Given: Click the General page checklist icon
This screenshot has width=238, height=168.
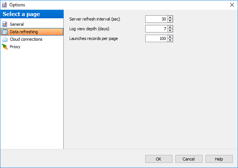Looking at the screenshot, I should point(5,24).
